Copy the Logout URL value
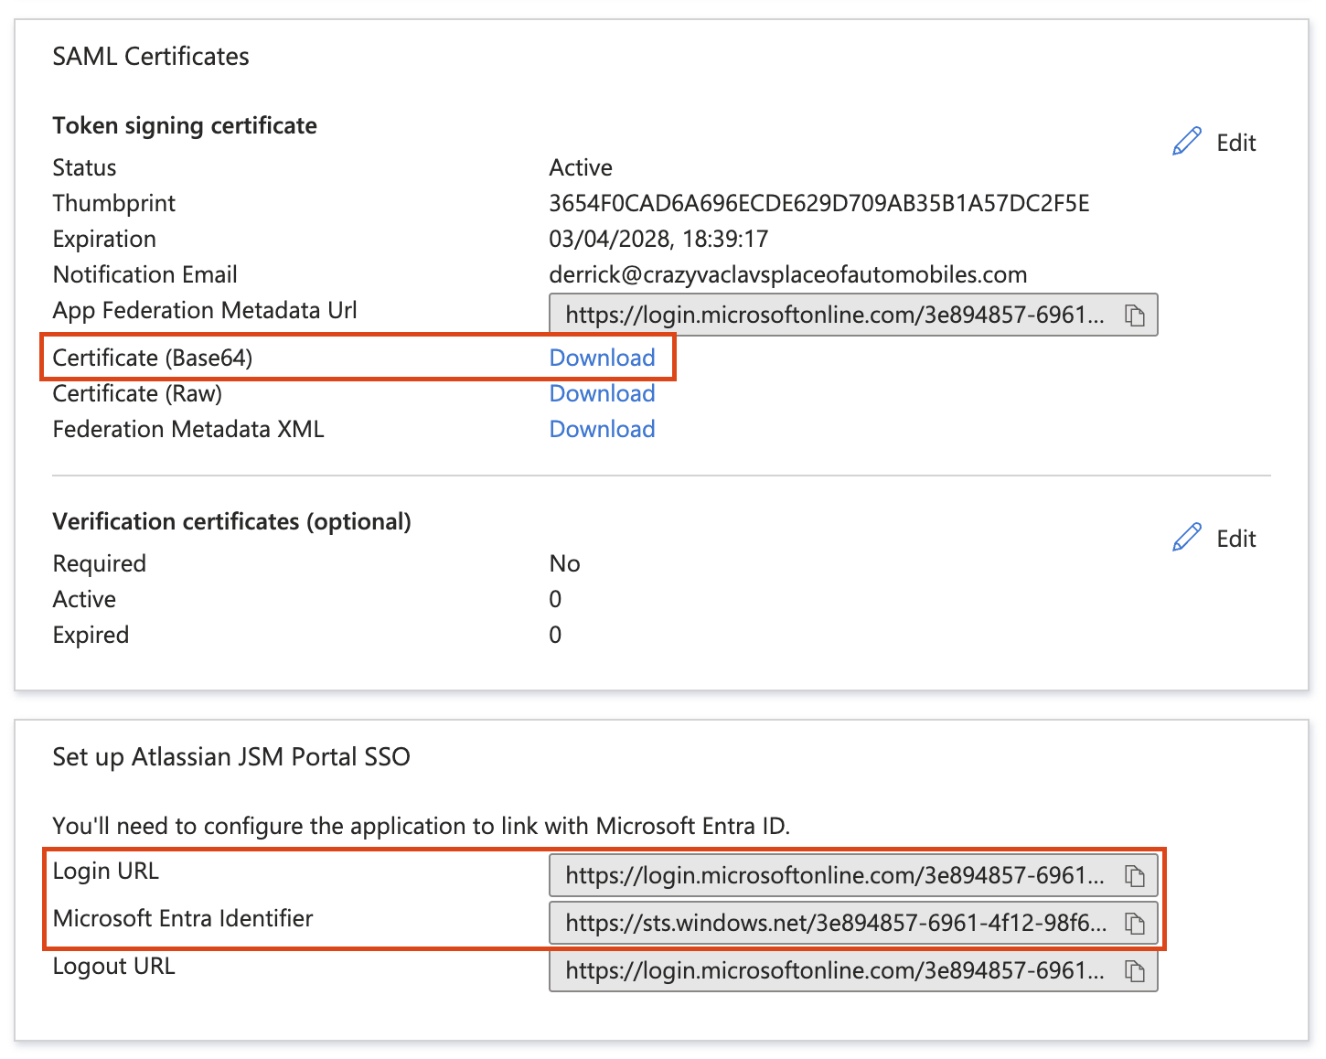Screen dimensions: 1326x1059 pyautogui.click(x=1134, y=971)
